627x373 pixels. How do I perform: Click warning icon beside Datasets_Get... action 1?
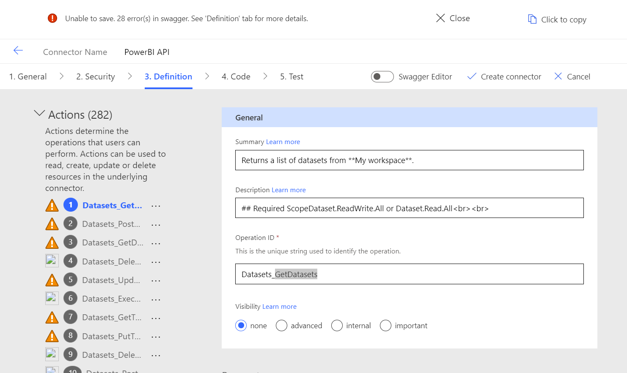pyautogui.click(x=52, y=205)
